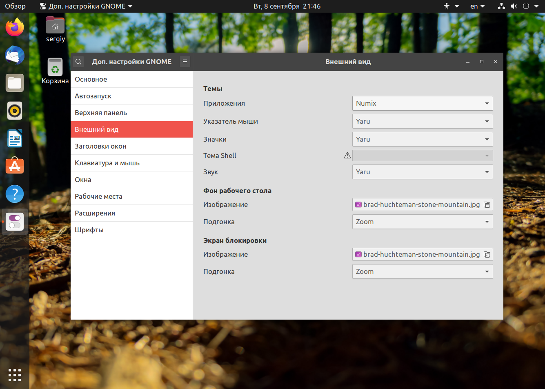The height and width of the screenshot is (389, 545).
Task: Click the search icon in Tweaks header
Action: pyautogui.click(x=78, y=62)
